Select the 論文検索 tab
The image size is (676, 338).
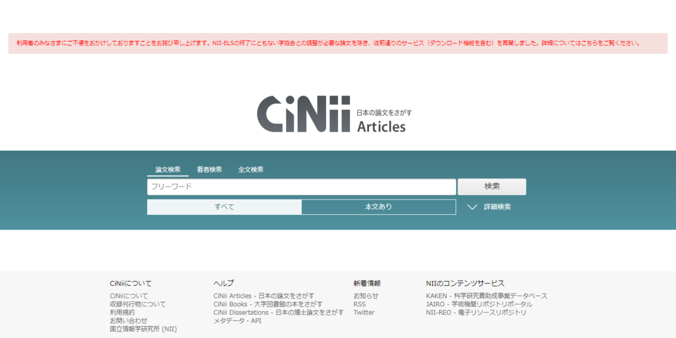(168, 169)
